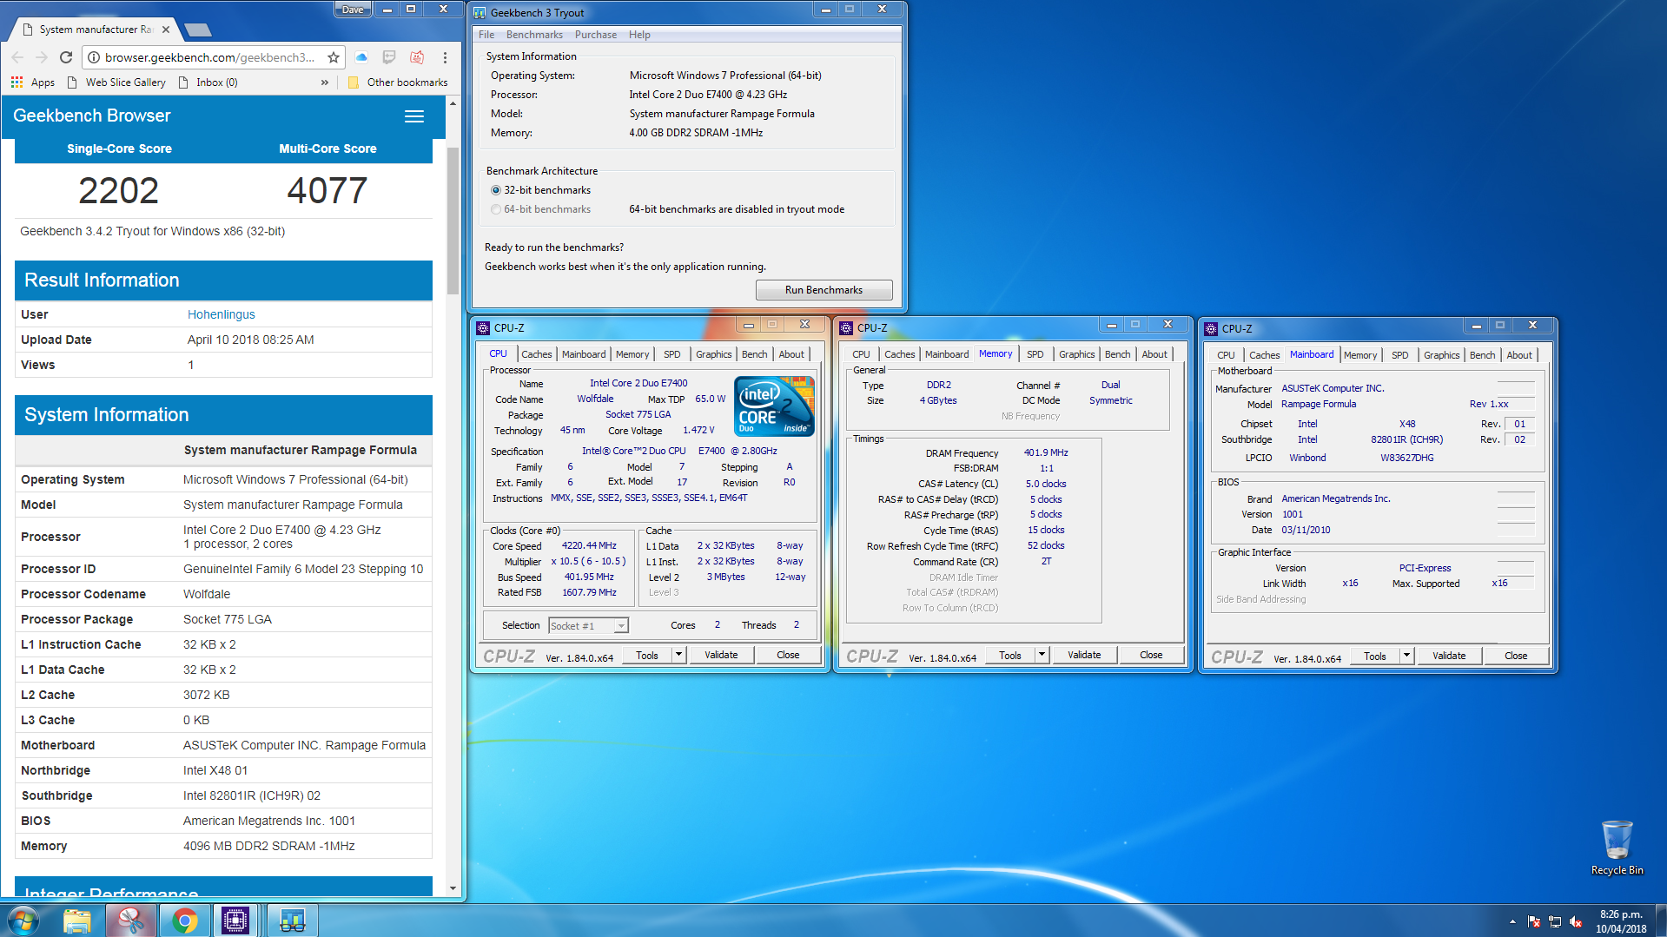
Task: Open the Geekbench Browser hamburger menu
Action: [x=414, y=116]
